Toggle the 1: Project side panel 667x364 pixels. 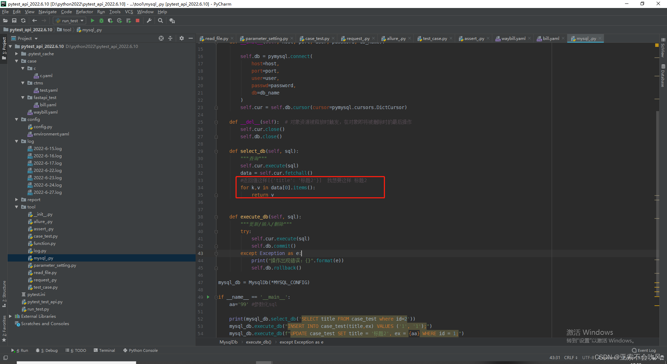[4, 49]
